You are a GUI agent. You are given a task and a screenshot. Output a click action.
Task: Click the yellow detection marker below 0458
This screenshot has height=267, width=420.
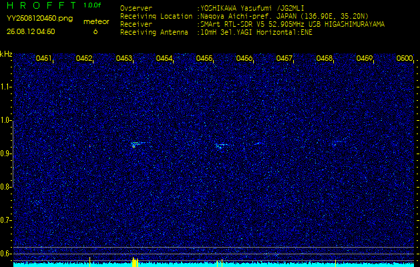click(335, 263)
